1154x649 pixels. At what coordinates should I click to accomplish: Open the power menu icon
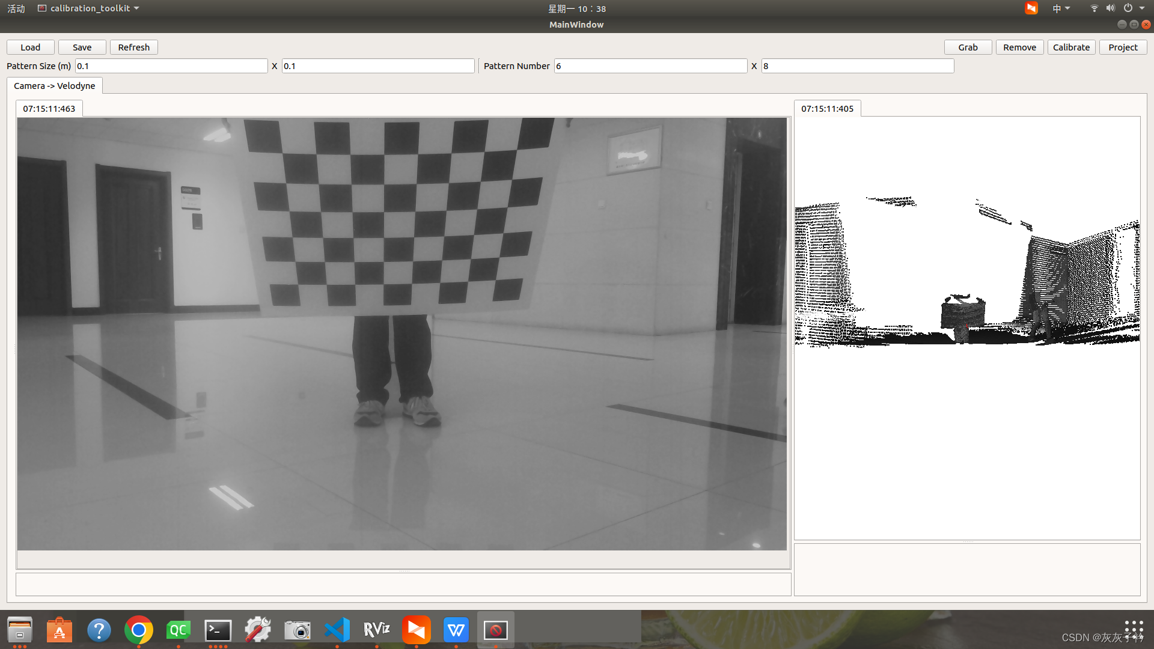tap(1128, 8)
